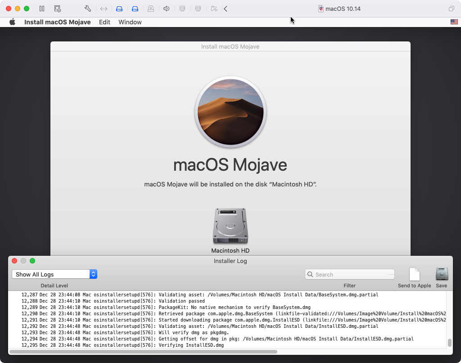Select the Macintosh HD disk icon
Screen dimensions: 461x363
point(230,226)
